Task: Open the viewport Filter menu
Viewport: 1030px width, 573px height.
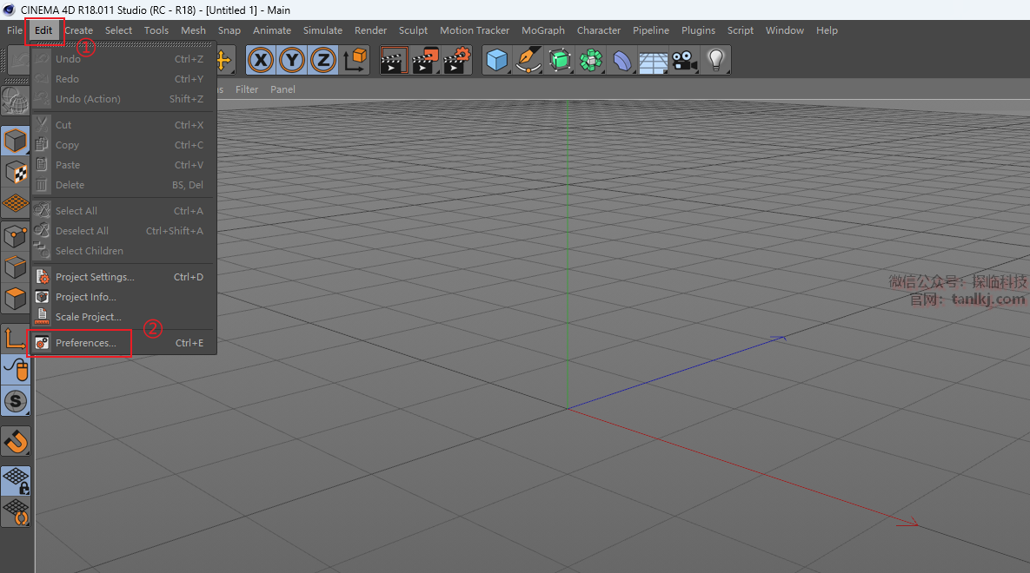Action: pyautogui.click(x=247, y=89)
